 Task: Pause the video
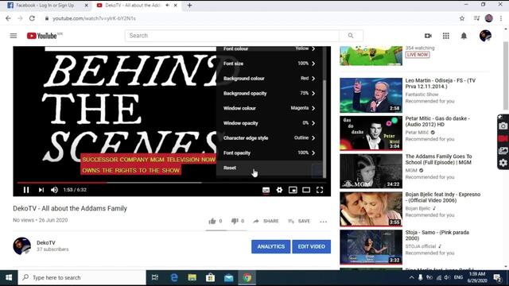[26, 190]
